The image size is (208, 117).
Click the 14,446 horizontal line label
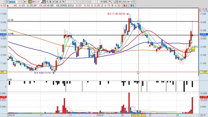click(10, 34)
